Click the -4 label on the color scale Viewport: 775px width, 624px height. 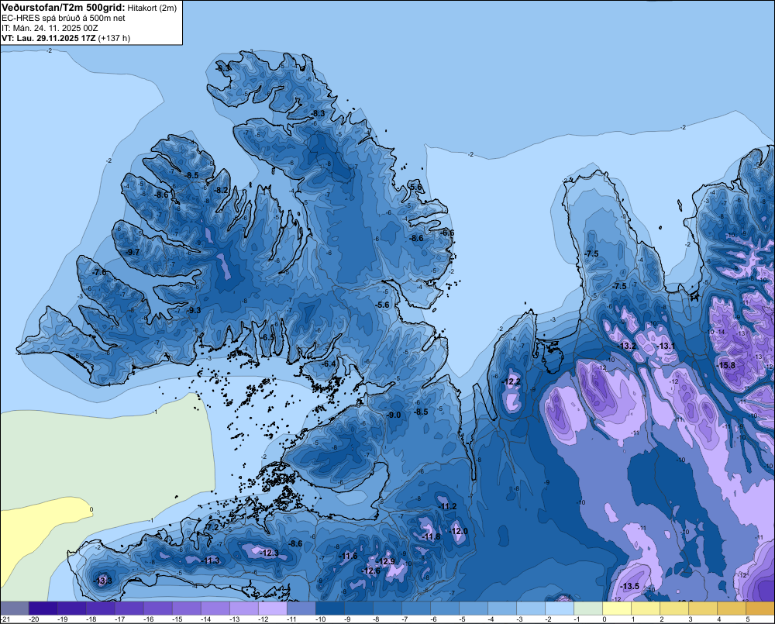coord(491,619)
